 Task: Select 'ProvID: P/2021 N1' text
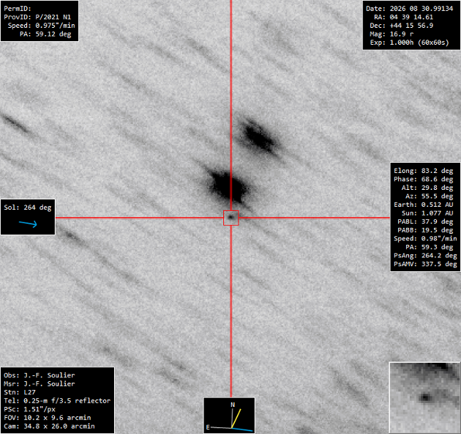[37, 17]
